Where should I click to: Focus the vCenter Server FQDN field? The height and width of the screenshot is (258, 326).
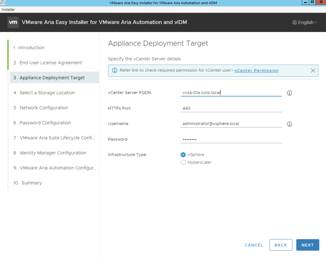231,93
